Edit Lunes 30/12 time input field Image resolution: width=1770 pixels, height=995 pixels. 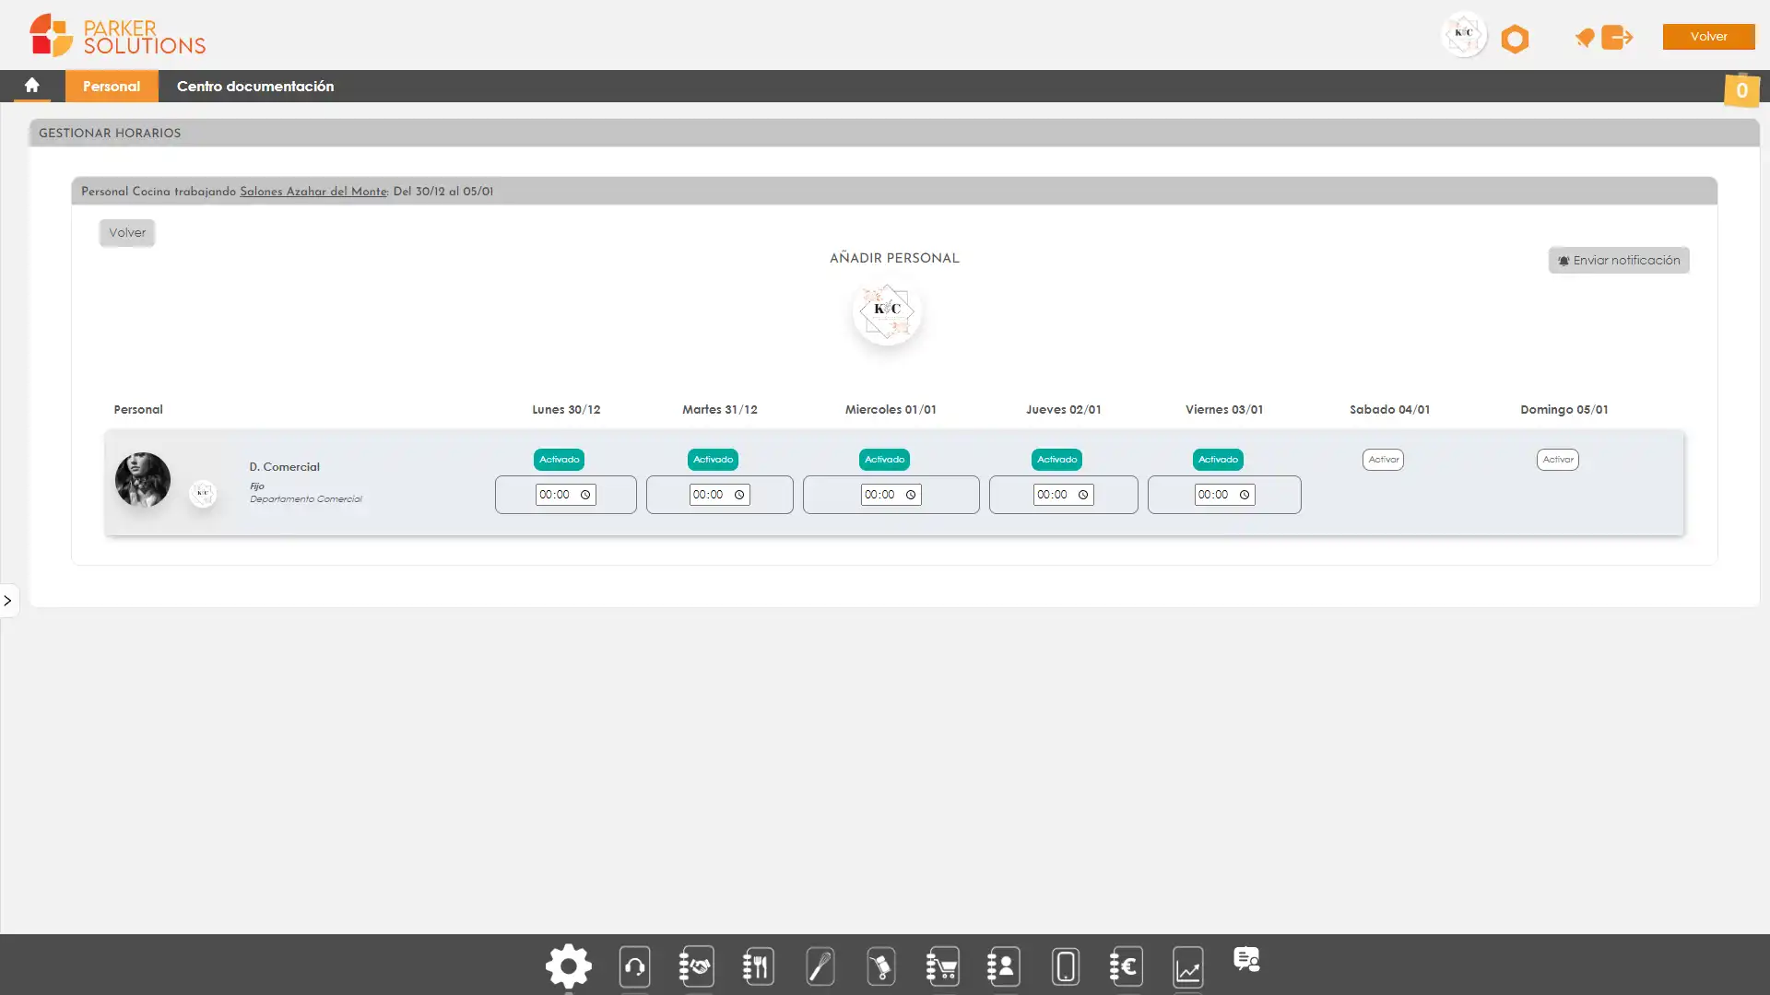click(563, 493)
